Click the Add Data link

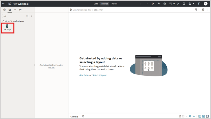tap(84, 75)
